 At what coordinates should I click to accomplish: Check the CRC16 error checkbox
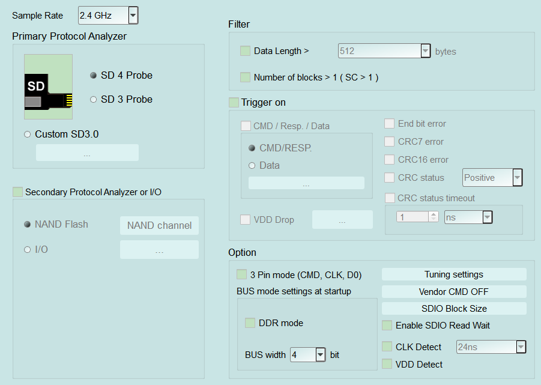click(x=390, y=159)
